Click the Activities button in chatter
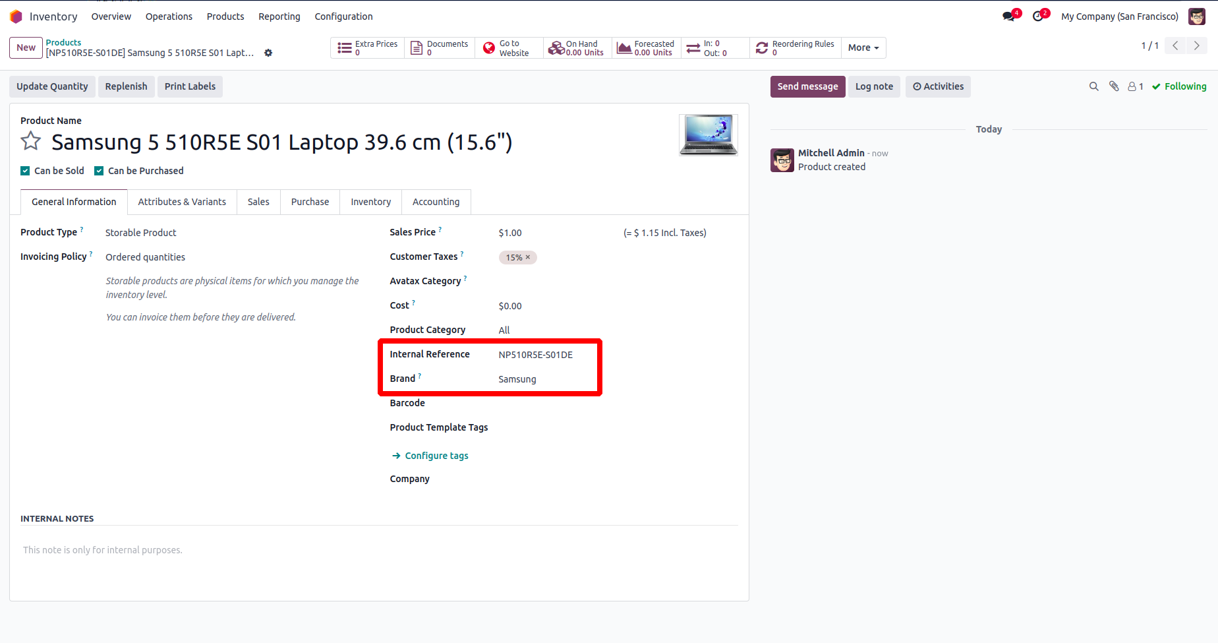 938,86
